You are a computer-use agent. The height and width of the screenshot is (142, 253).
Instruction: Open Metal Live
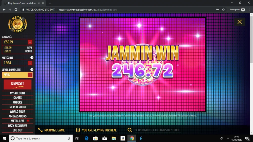[x=18, y=121]
